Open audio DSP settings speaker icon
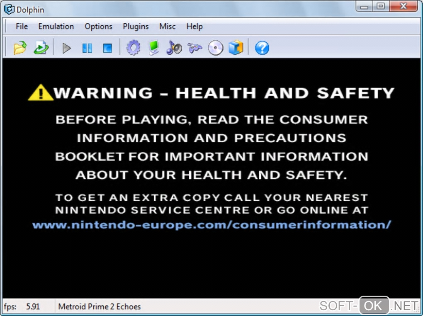 point(174,48)
